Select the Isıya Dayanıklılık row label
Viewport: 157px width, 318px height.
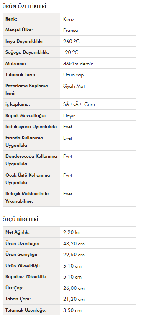tap(24, 42)
